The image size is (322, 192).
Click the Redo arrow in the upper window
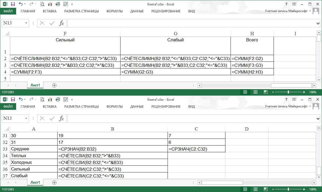[x=31, y=4]
